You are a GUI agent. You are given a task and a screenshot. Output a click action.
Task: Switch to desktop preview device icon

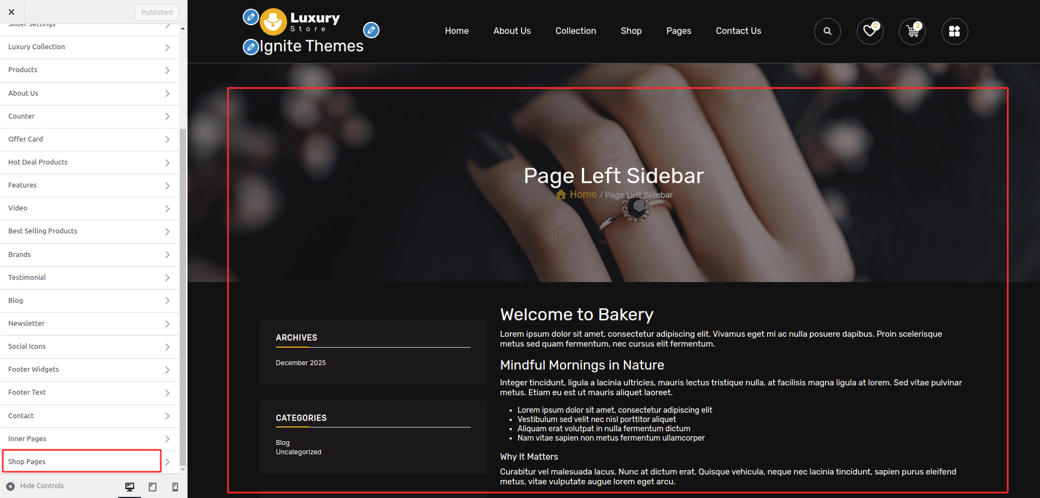point(130,487)
